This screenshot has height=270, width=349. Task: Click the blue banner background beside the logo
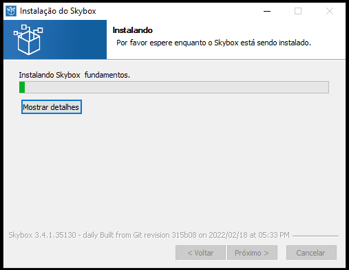[76, 40]
